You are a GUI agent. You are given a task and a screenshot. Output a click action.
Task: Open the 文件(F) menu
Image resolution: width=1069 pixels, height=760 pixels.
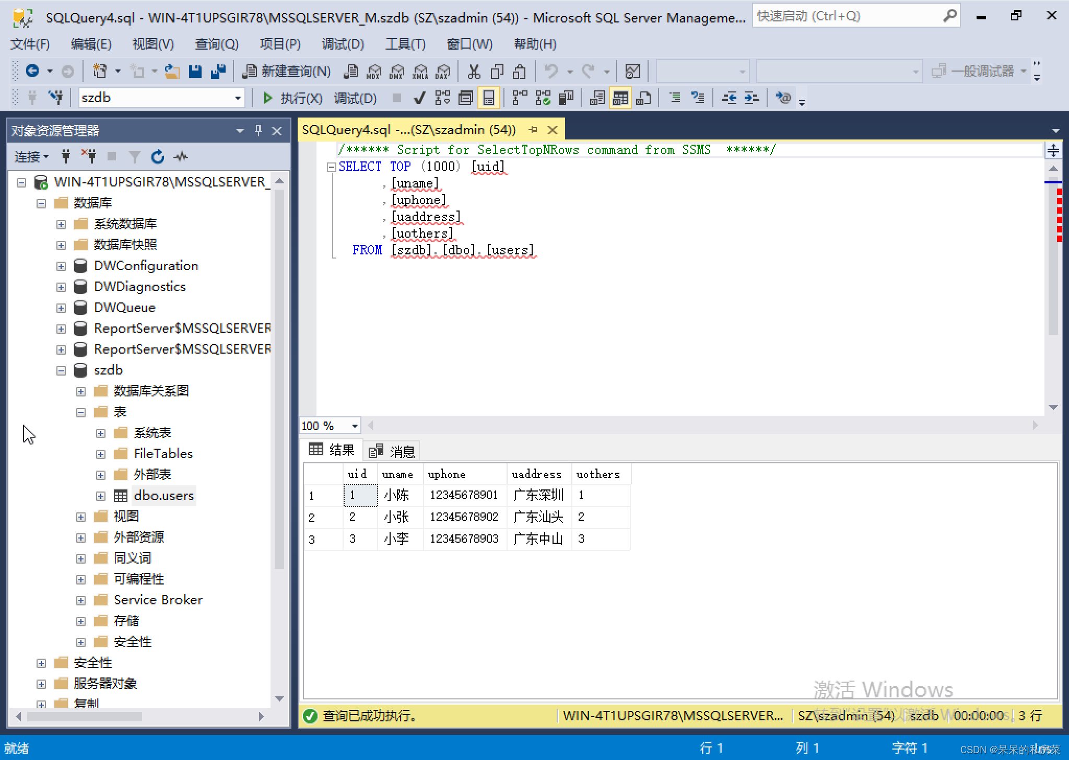pos(30,44)
